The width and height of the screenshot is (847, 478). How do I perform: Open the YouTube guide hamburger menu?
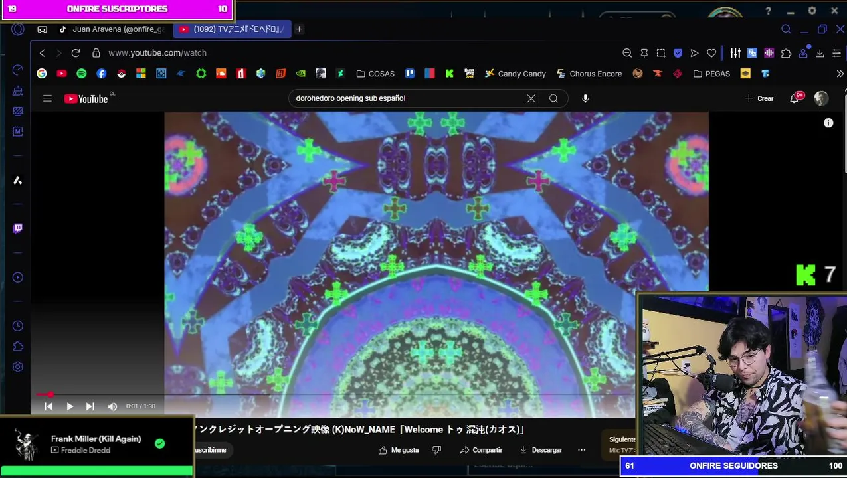[x=47, y=98]
